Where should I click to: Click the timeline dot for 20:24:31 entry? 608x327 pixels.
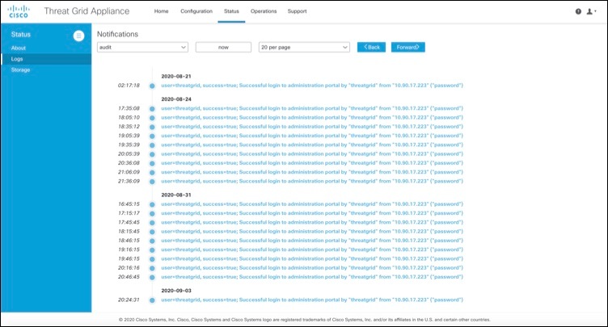click(x=152, y=300)
